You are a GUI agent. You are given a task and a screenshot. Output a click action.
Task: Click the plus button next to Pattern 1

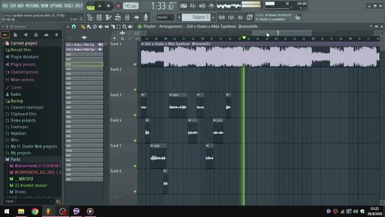click(213, 17)
